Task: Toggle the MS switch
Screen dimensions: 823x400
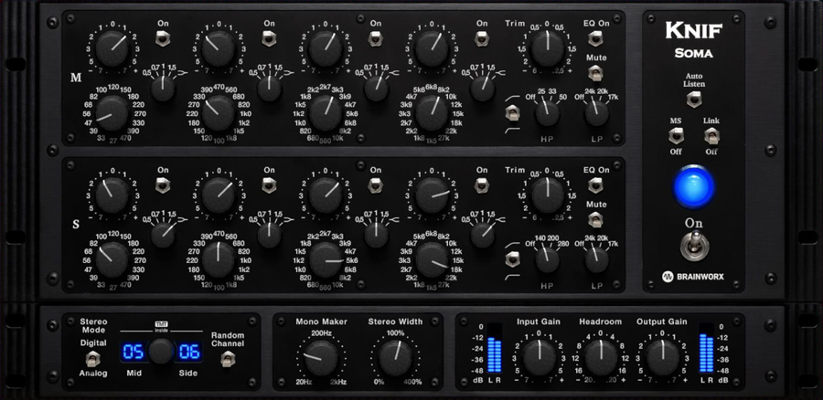Action: [x=676, y=137]
